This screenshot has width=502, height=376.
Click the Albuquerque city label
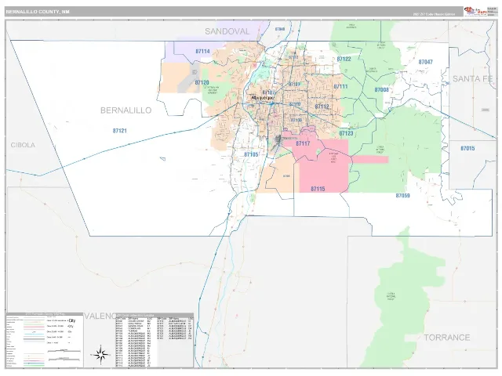point(263,97)
